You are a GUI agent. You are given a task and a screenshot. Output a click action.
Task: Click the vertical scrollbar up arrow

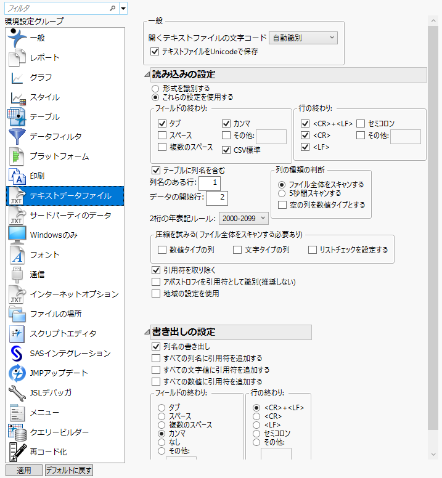433,21
